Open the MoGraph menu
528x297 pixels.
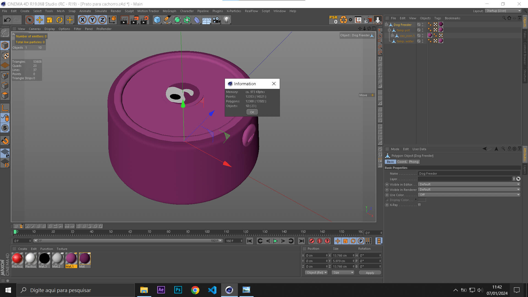point(169,11)
